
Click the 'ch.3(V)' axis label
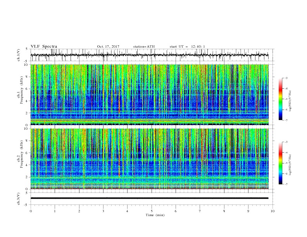[19, 199]
